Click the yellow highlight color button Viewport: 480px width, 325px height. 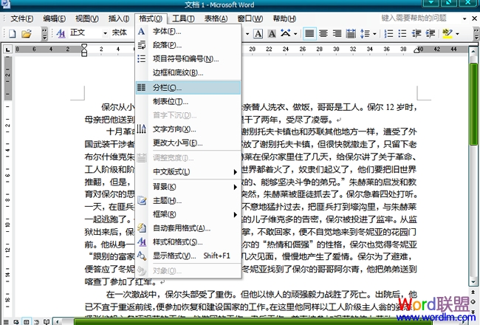[x=446, y=33]
